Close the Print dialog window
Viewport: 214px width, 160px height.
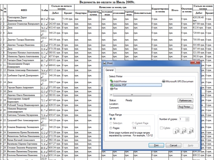coord(195,62)
